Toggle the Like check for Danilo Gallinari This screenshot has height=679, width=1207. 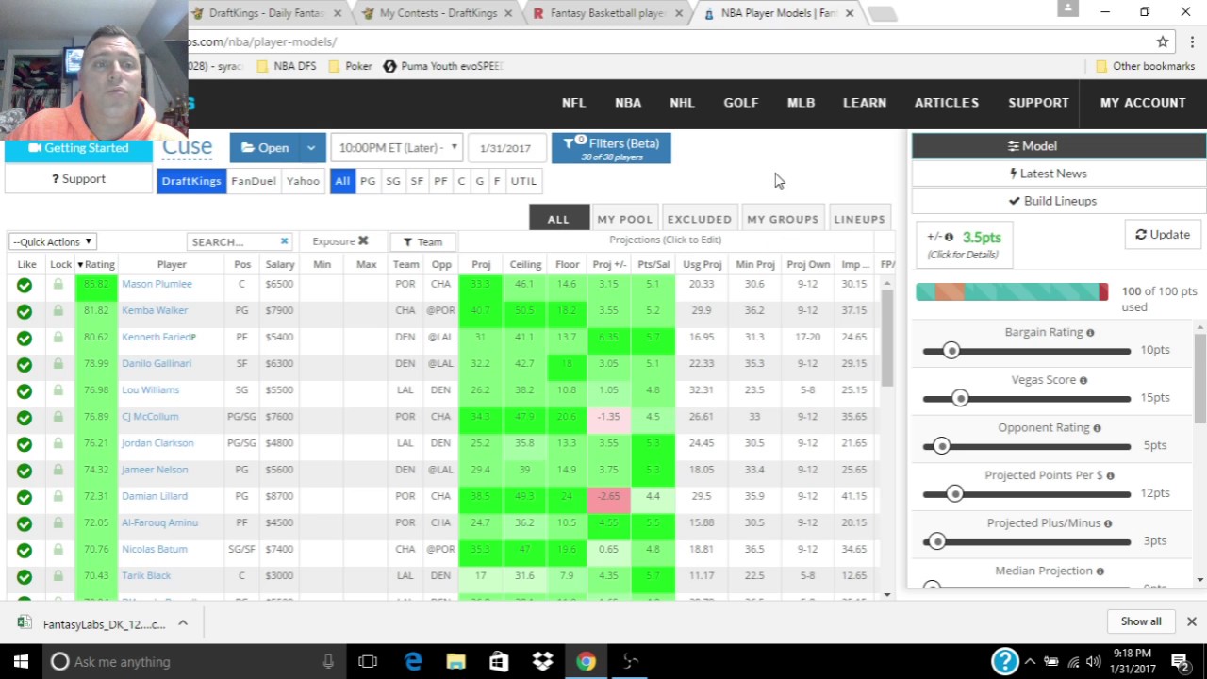click(25, 364)
